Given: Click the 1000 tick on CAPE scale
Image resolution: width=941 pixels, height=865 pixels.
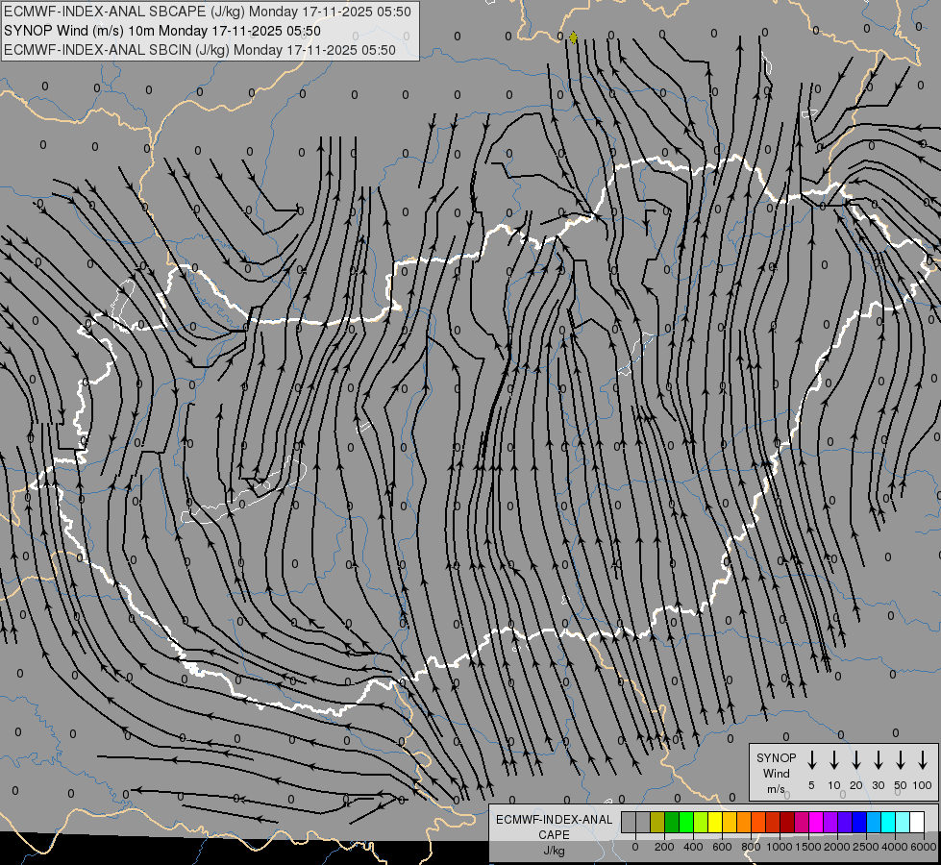Looking at the screenshot, I should (779, 847).
